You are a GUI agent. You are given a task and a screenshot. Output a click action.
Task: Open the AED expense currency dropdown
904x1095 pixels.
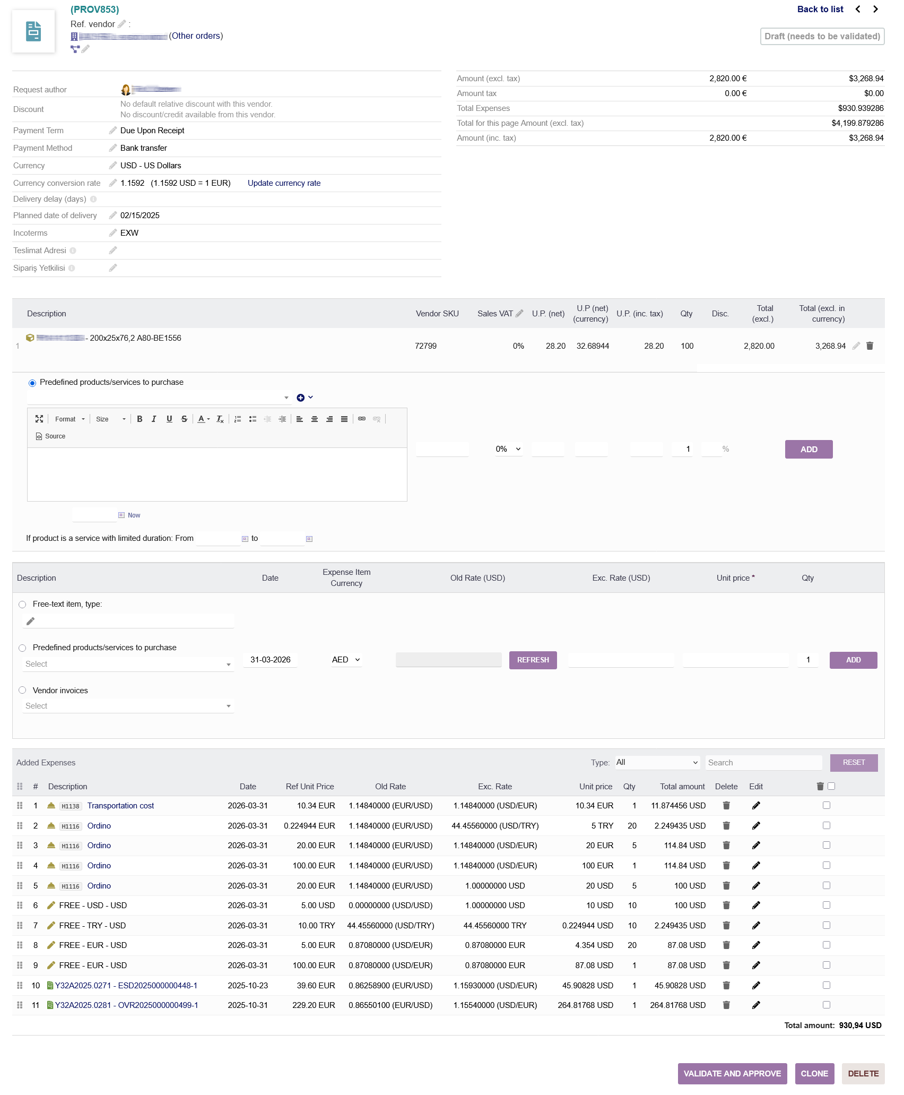click(346, 660)
